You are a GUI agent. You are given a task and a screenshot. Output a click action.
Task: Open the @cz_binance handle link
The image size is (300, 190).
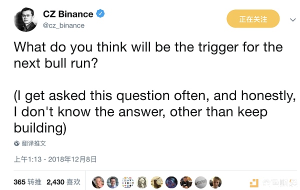63,25
